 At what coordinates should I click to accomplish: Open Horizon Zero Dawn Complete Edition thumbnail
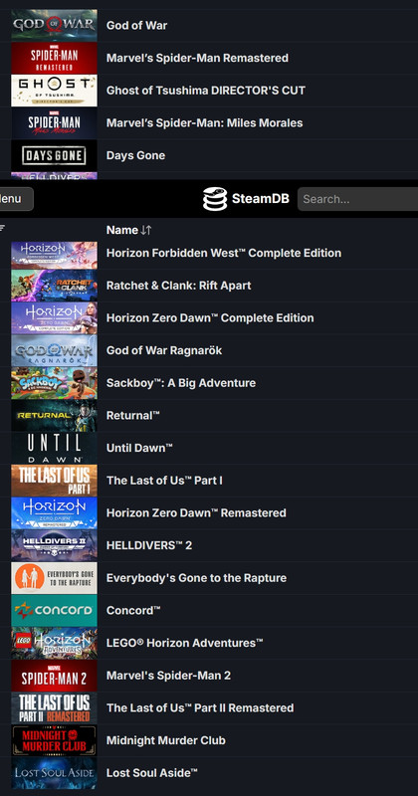click(x=54, y=317)
